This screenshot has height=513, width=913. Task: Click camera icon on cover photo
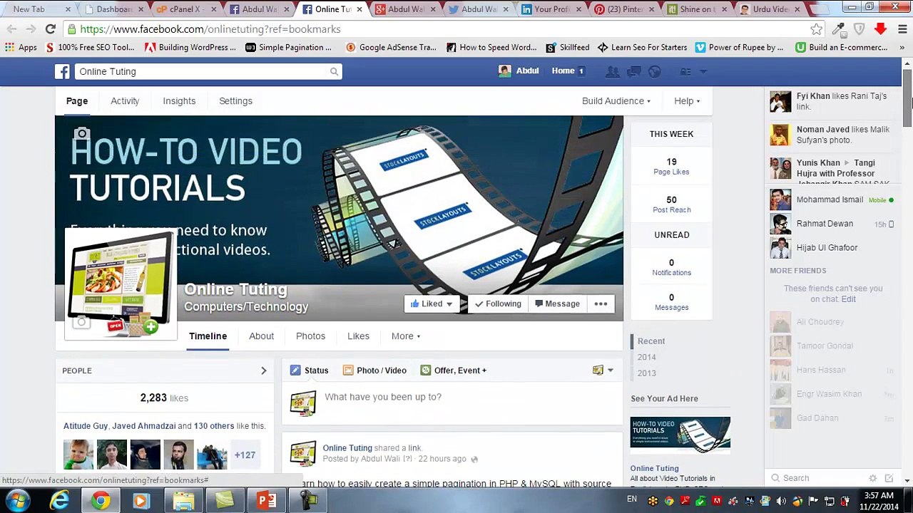tap(82, 134)
